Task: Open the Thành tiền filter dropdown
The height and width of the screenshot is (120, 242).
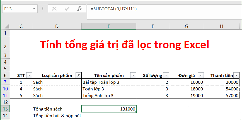Action: click(236, 75)
